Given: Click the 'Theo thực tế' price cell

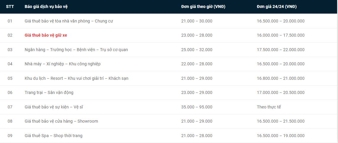Looking at the screenshot, I should coord(269,107).
